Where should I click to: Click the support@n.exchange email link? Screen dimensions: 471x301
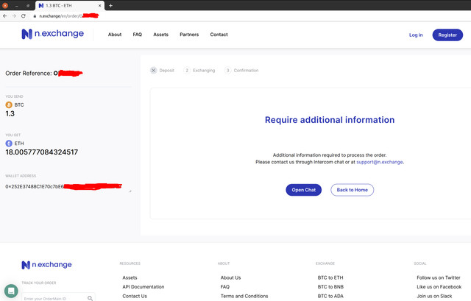(x=380, y=162)
